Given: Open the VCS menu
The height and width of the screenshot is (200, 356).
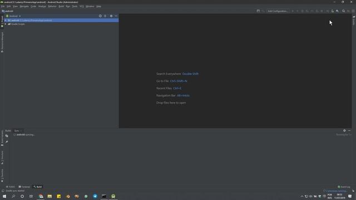Looking at the screenshot, I should (x=82, y=6).
